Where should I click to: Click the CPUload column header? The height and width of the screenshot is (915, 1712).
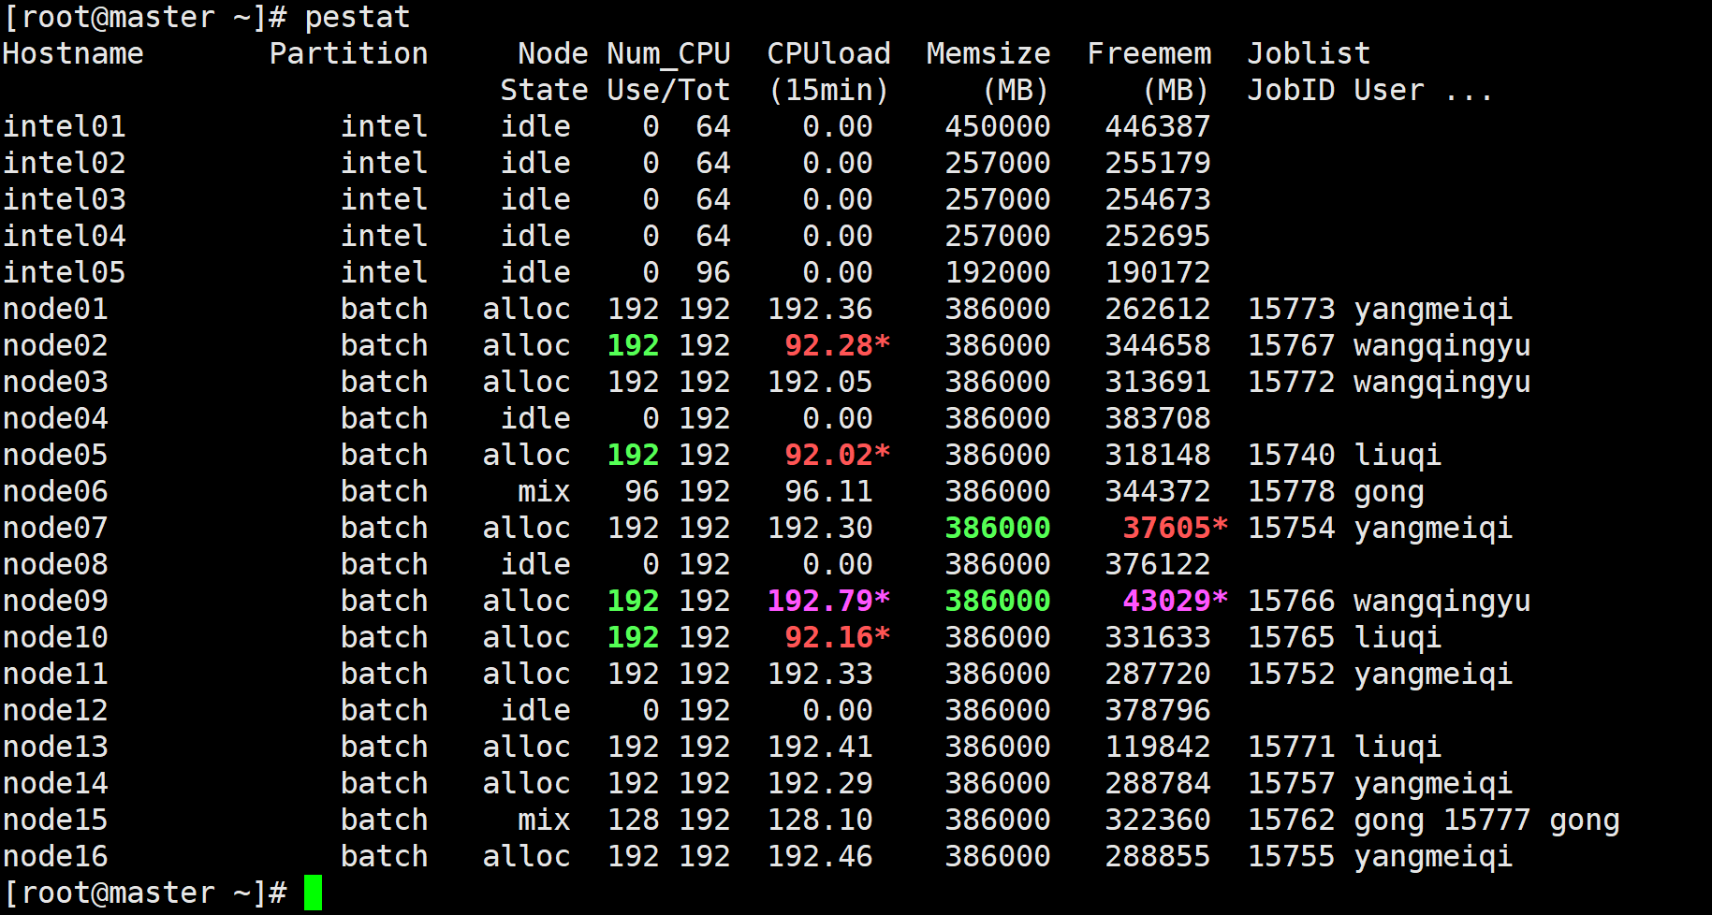coord(828,53)
